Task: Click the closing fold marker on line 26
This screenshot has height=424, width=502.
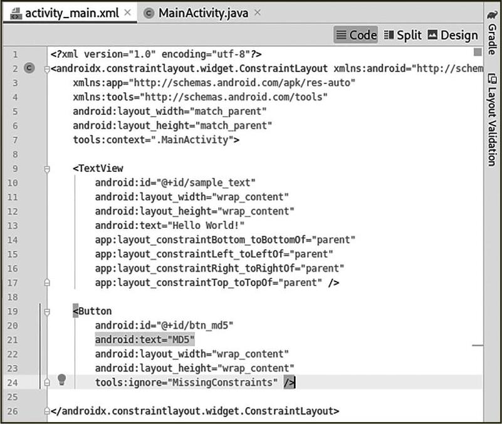Action: [47, 411]
